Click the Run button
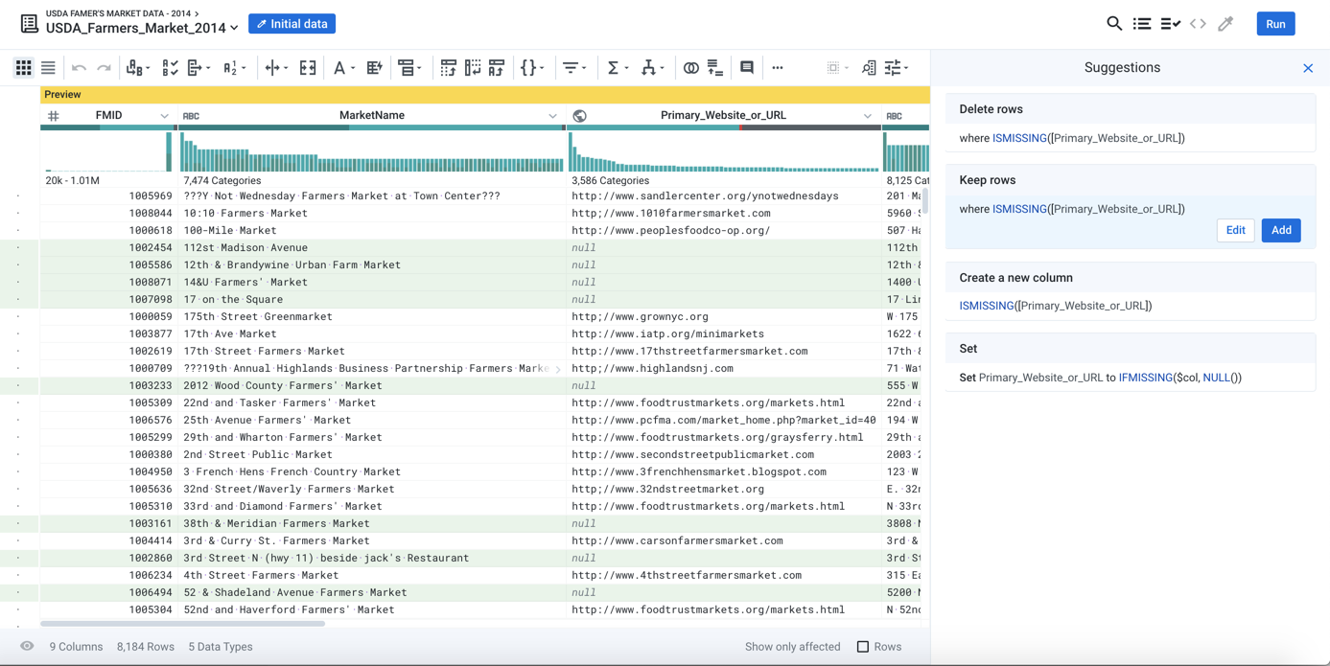The height and width of the screenshot is (666, 1330). [x=1275, y=24]
